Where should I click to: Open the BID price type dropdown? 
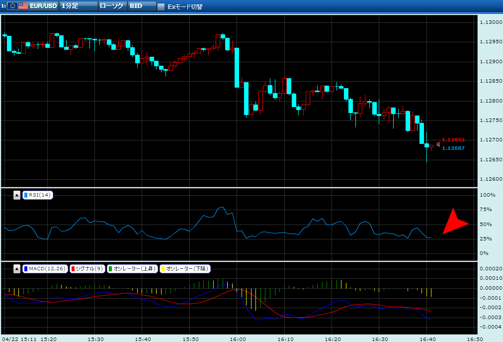tap(142, 6)
